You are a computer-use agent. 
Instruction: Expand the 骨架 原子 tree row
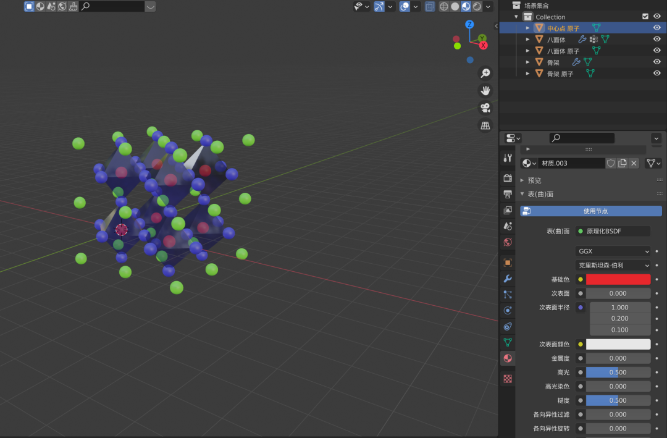click(527, 74)
